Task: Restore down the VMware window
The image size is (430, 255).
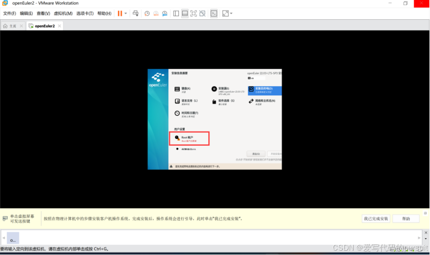Action: tap(405, 3)
